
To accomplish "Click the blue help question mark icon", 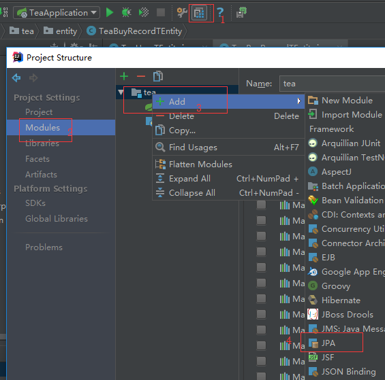I will pyautogui.click(x=220, y=12).
